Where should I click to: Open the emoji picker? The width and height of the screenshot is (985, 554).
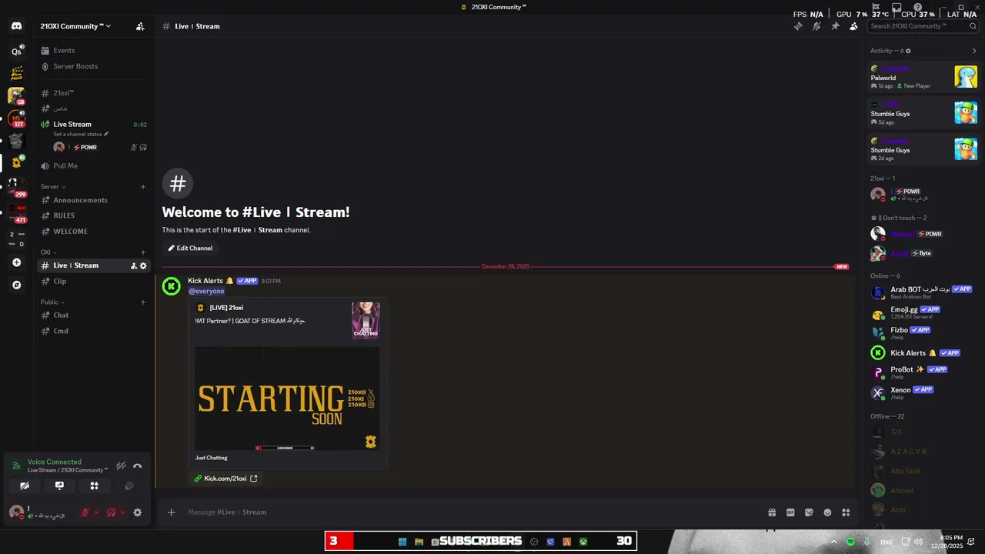click(x=827, y=512)
